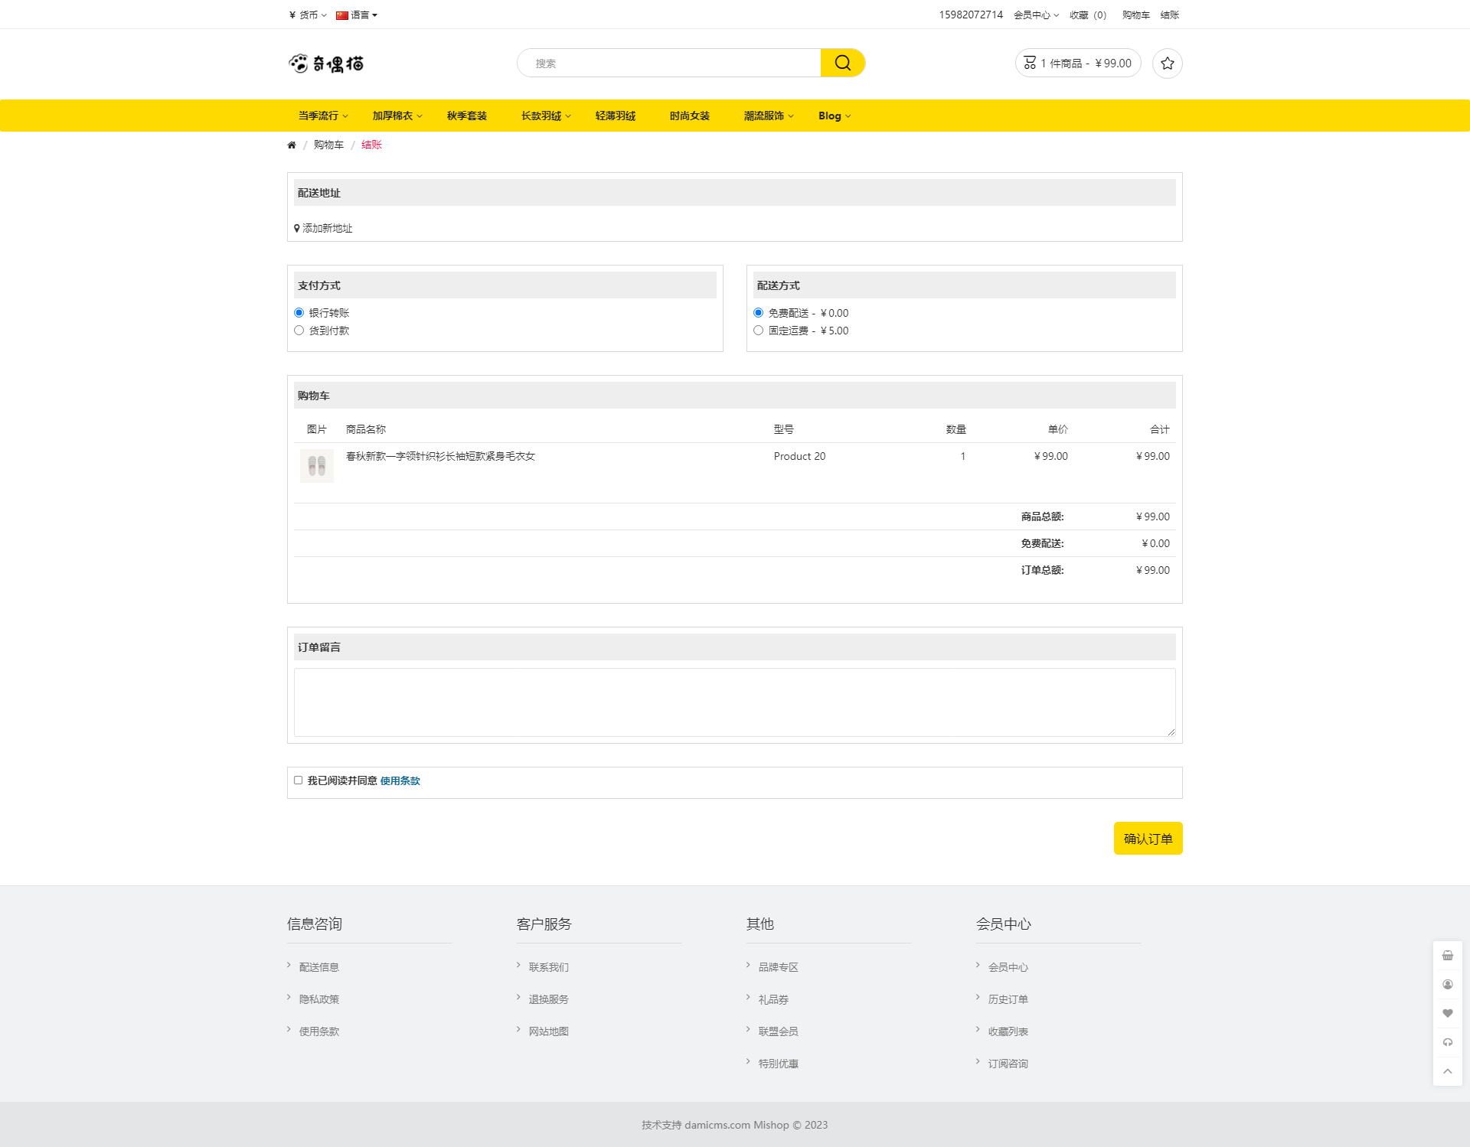
Task: Open footer 隐私政策 link
Action: click(x=319, y=1000)
